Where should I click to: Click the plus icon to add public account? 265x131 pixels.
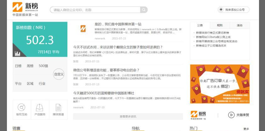(221, 10)
